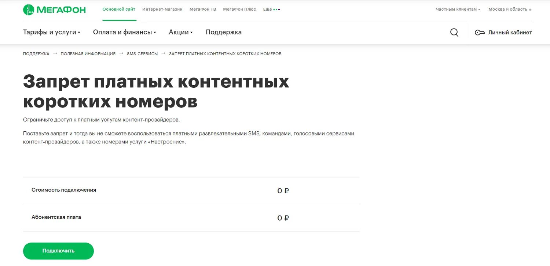Click the 0 ₽ value for Абонентская плата
The image size is (550, 266).
(283, 218)
